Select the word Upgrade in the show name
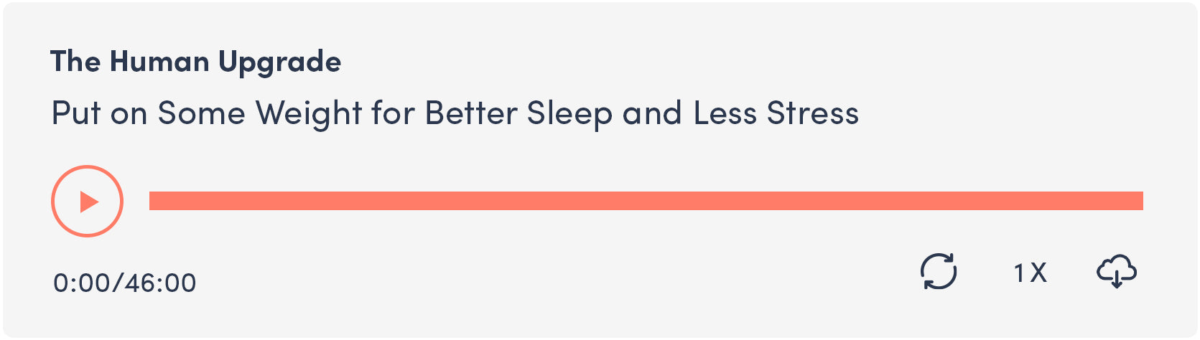The image size is (1200, 340). (280, 63)
